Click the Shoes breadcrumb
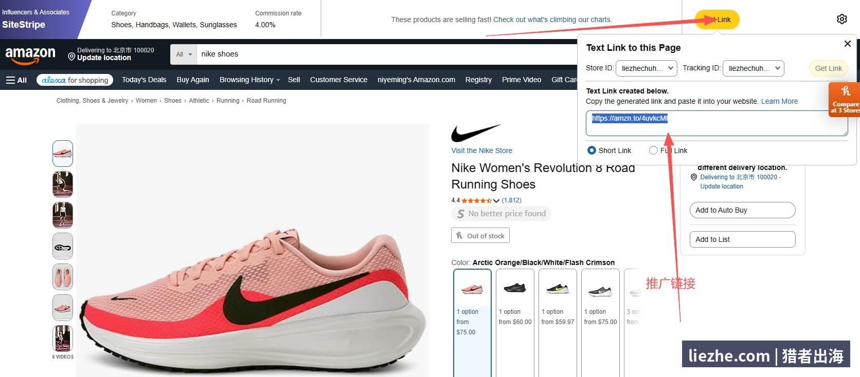 (x=173, y=101)
